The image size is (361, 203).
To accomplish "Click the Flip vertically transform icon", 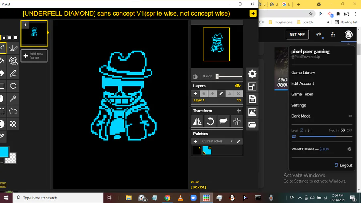I will point(197,121).
